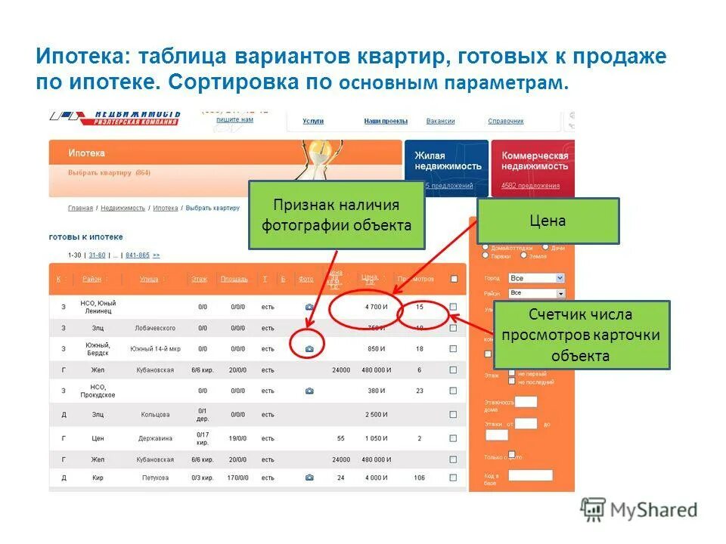
Task: Enable the 'не первый' floor checkbox
Action: [x=511, y=372]
